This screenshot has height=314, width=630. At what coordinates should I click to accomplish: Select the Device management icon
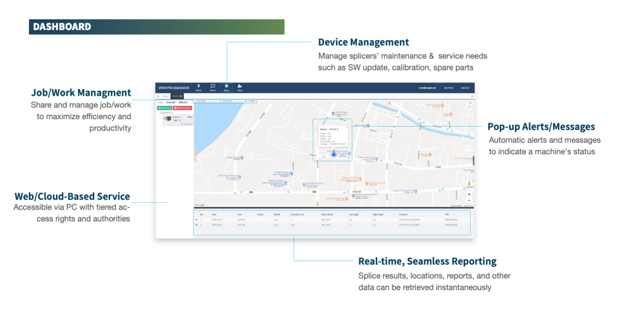tap(226, 87)
